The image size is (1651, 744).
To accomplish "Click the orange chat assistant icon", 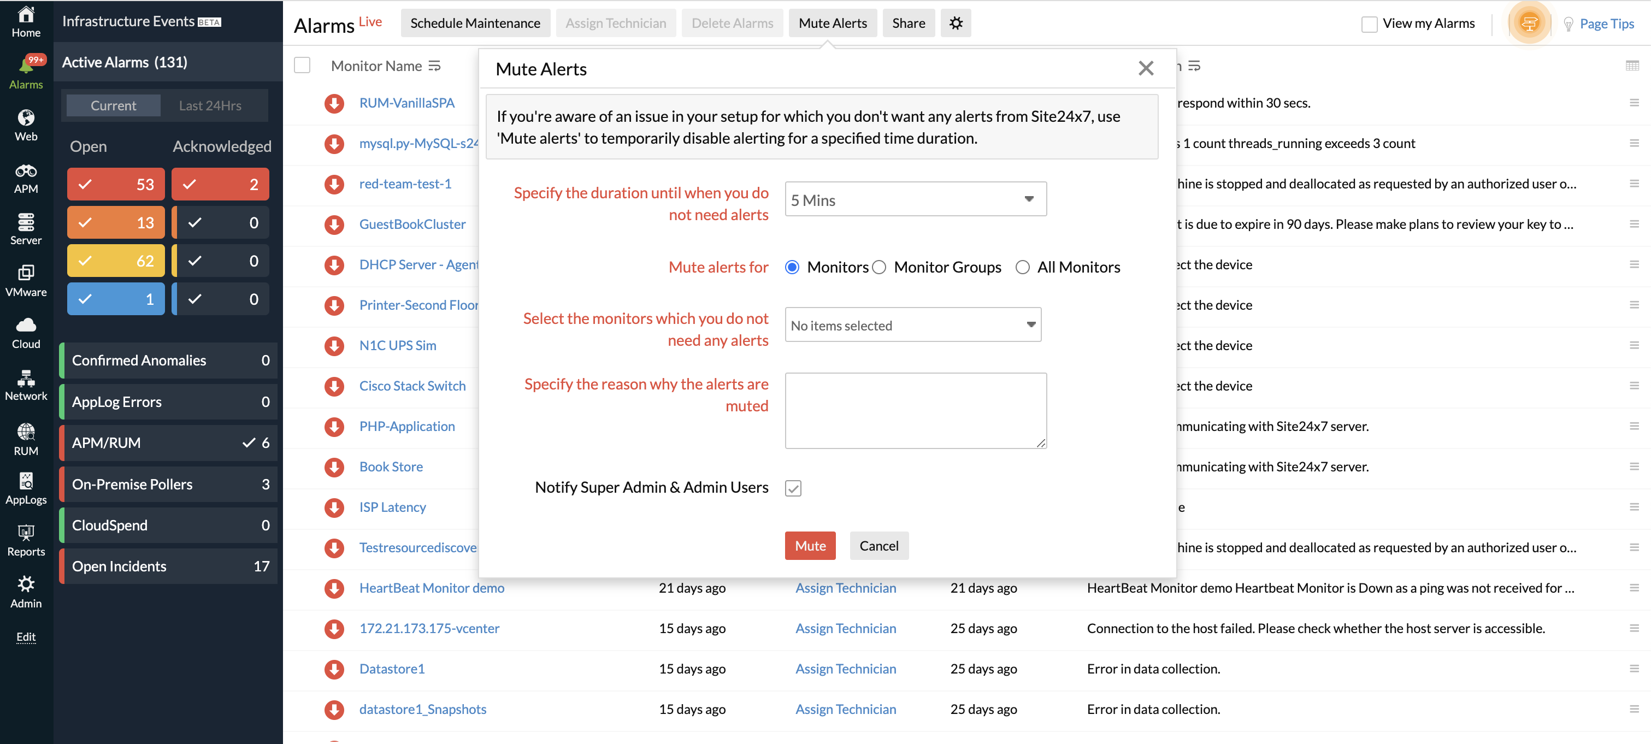I will [1529, 23].
